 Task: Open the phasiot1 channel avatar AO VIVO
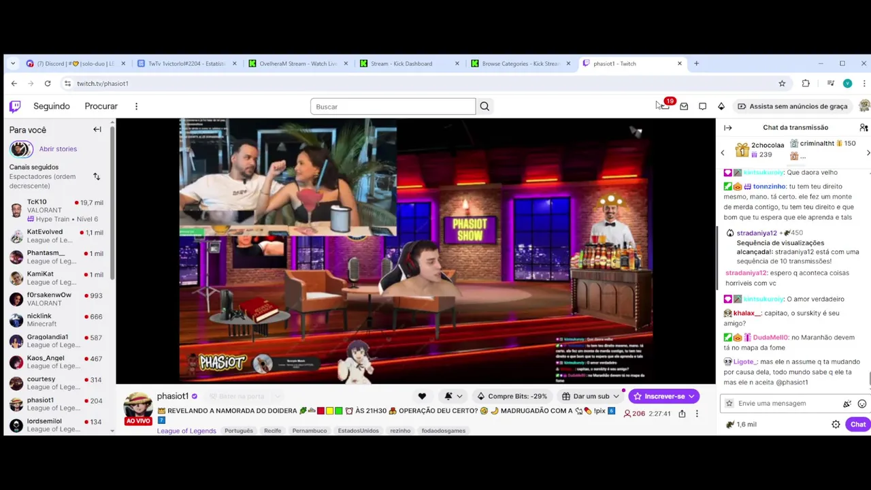[137, 408]
